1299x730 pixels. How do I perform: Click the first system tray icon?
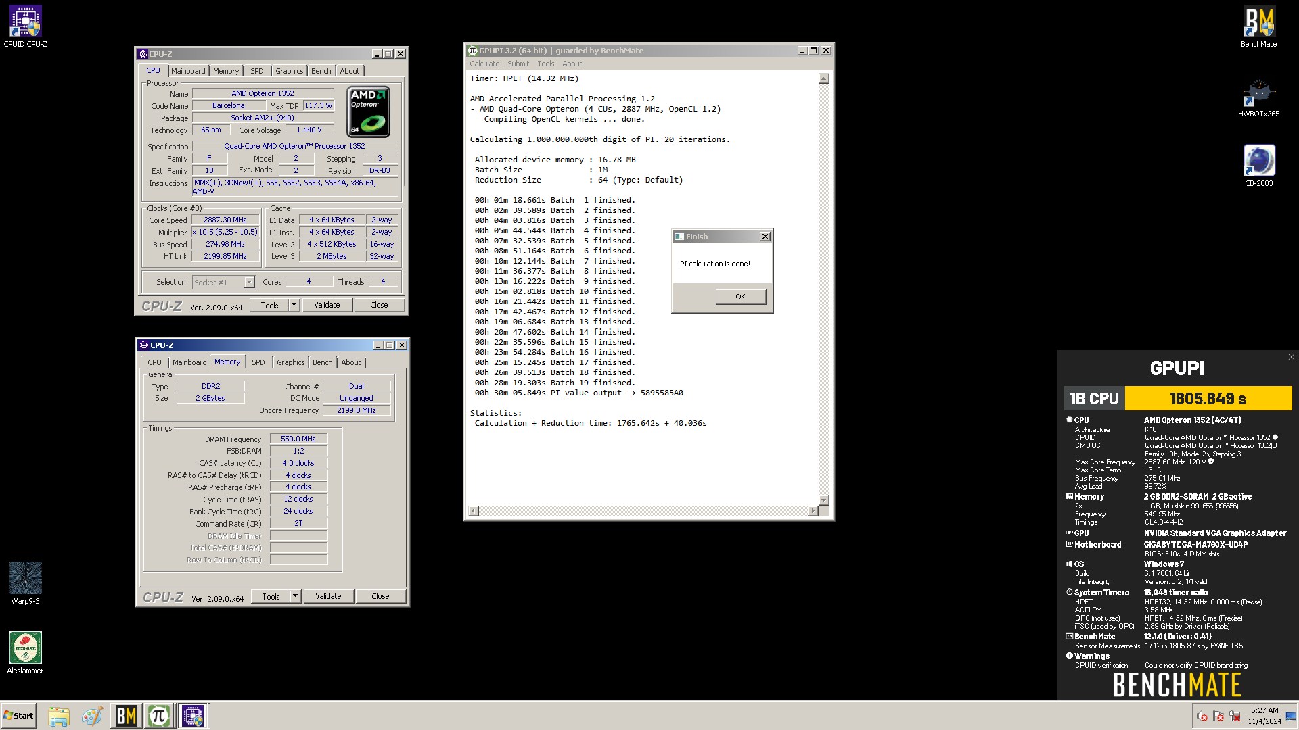tap(1202, 716)
